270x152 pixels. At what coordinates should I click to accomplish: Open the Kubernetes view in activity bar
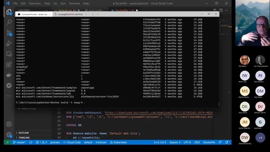click(9, 85)
